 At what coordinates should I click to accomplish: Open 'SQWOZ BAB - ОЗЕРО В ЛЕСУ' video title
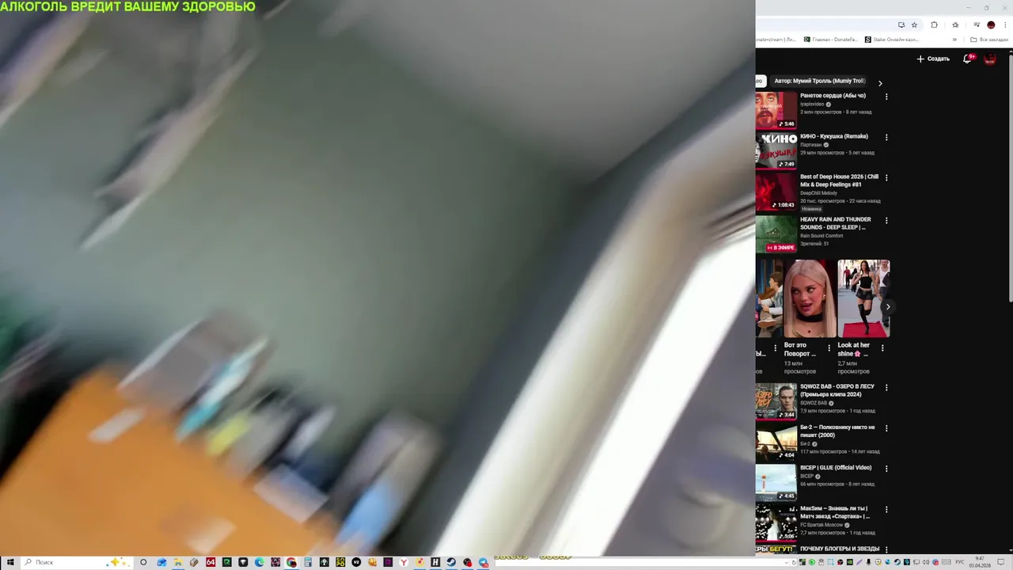pos(837,390)
